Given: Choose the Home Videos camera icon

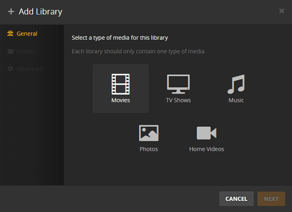Looking at the screenshot, I should tap(206, 133).
